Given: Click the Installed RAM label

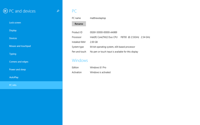Looking at the screenshot, I should point(79,42).
